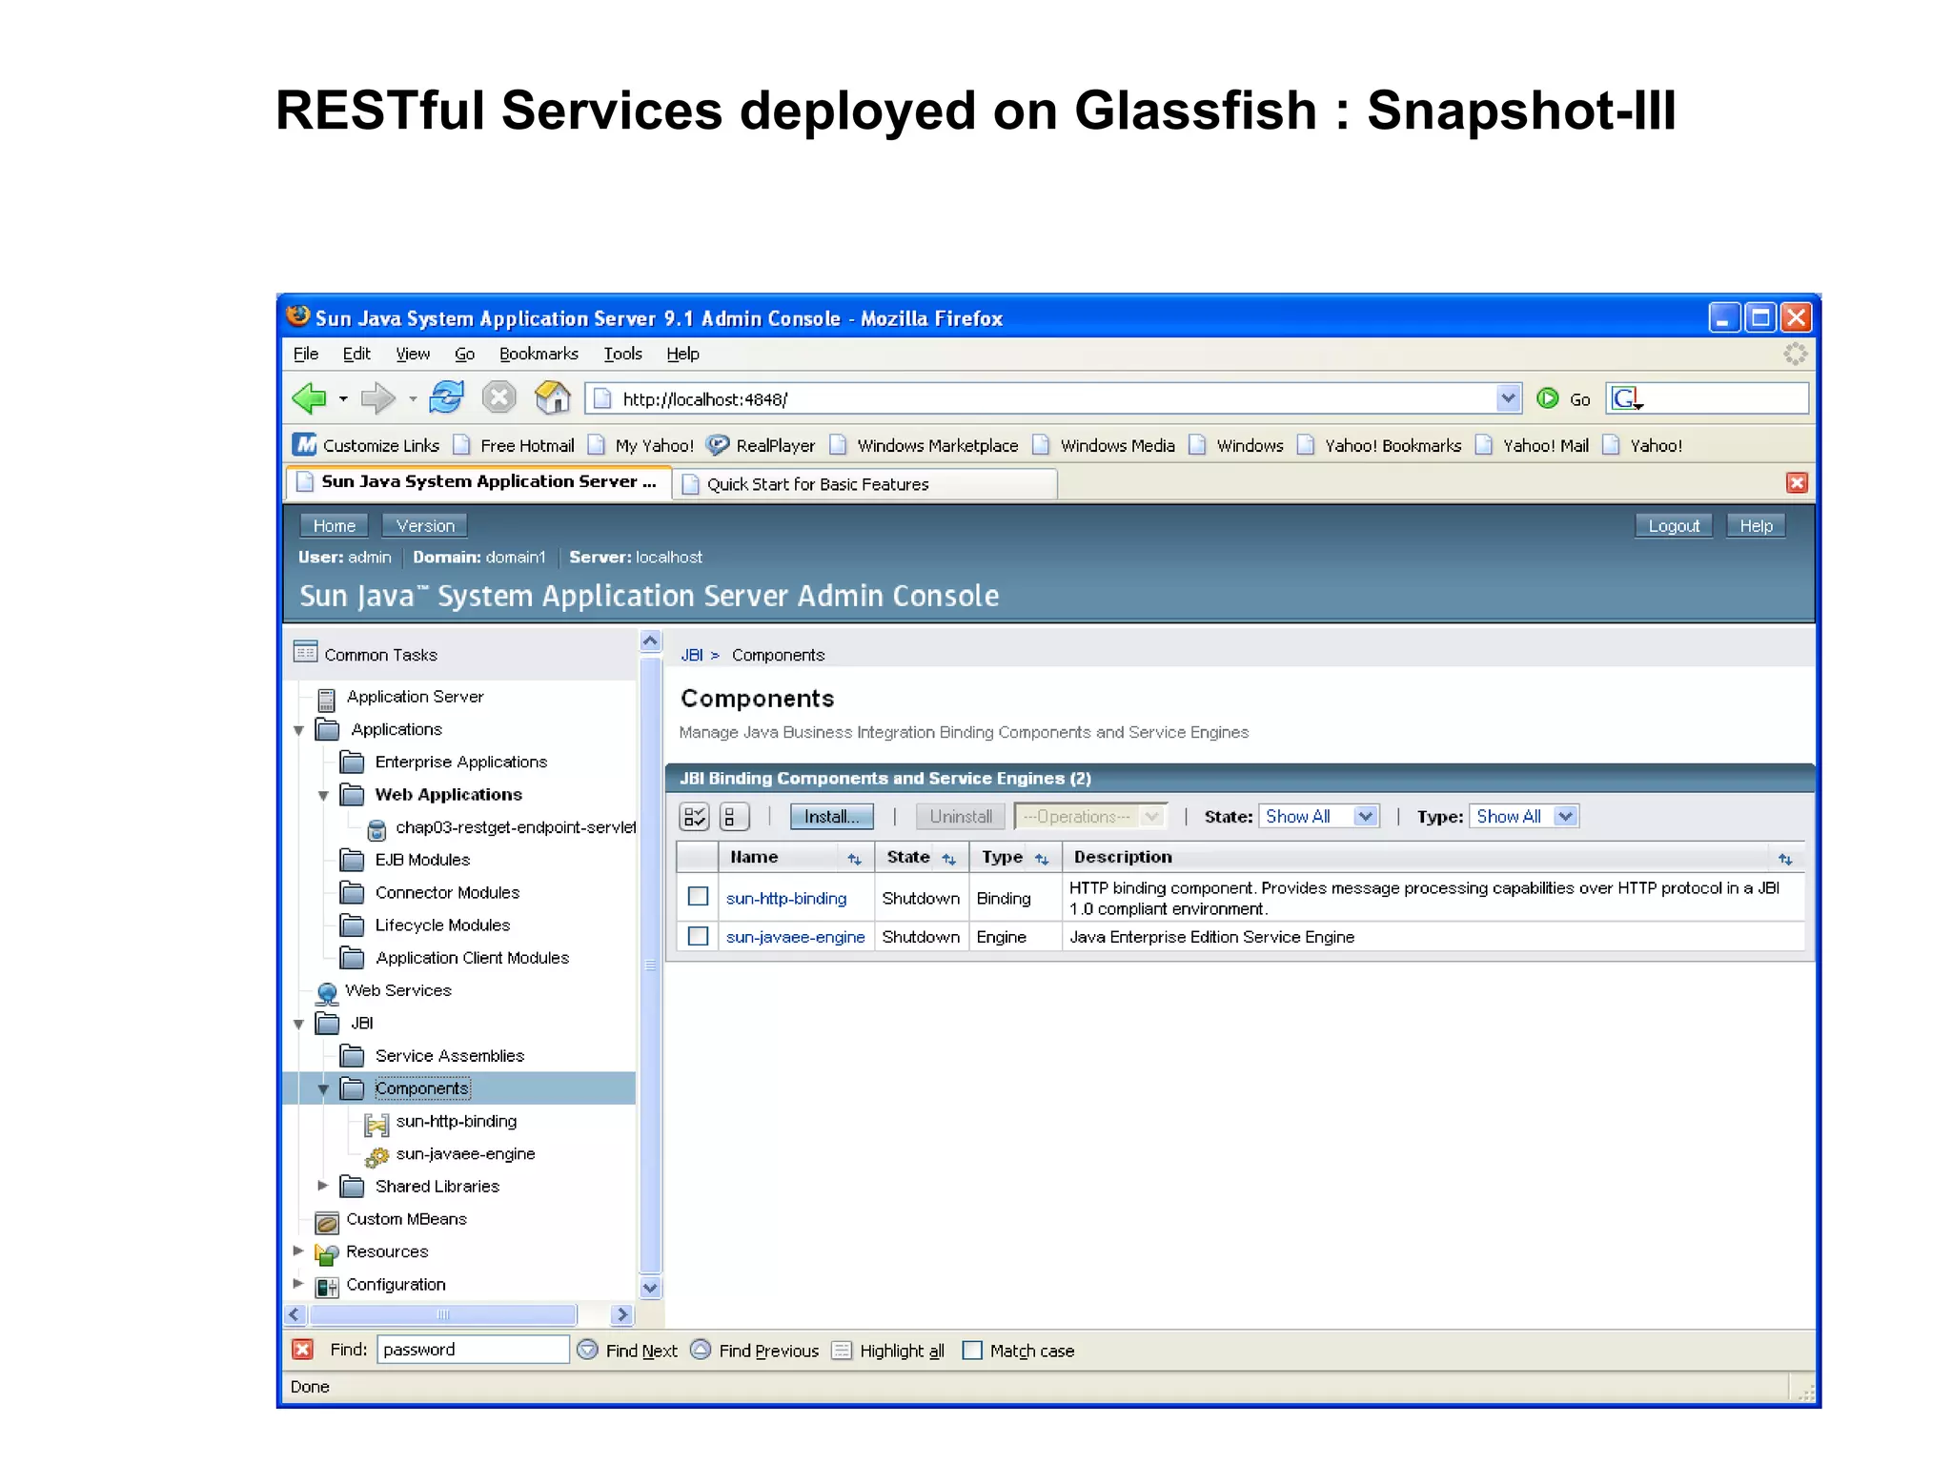The width and height of the screenshot is (1952, 1464).
Task: Collapse the Components tree node
Action: [323, 1088]
